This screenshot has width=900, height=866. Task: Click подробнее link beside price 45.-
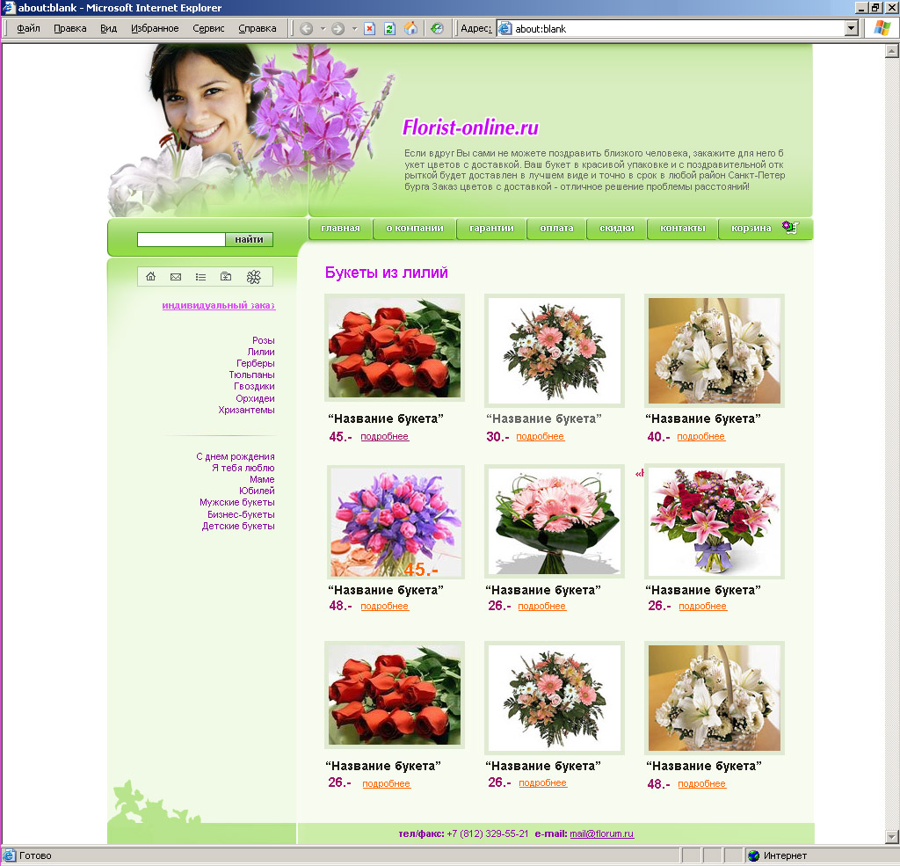tap(385, 436)
